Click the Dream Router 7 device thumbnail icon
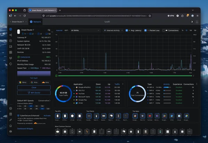 tap(18, 32)
